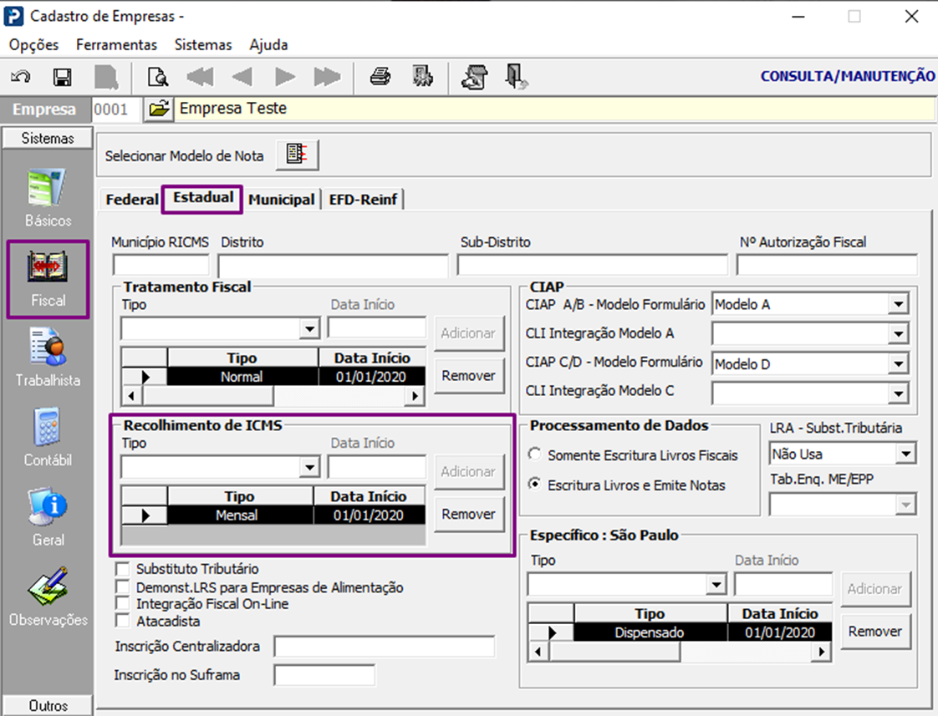Screen dimensions: 938x716
Task: Open CIAP A/B Modelo Formulário dropdown
Action: [898, 304]
